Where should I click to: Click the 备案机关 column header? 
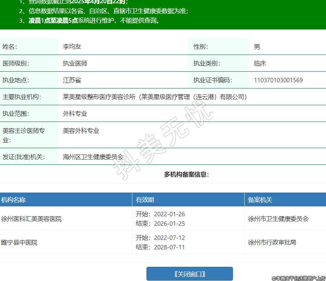[260, 200]
